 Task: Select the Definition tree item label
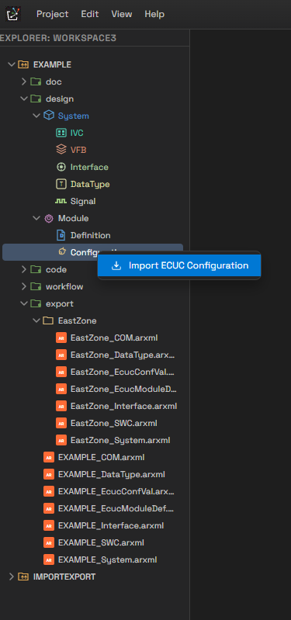91,235
